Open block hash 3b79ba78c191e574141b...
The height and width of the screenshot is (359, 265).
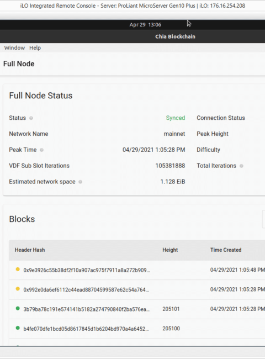[87, 309]
